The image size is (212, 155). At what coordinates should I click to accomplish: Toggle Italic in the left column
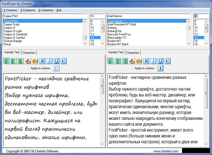[x=49, y=61]
